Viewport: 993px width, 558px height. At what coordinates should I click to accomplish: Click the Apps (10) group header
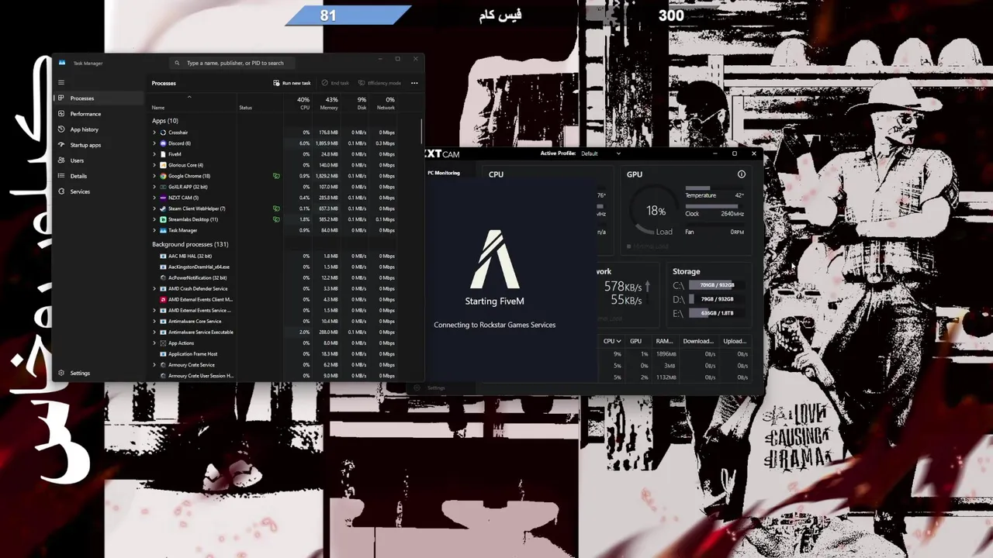click(165, 121)
